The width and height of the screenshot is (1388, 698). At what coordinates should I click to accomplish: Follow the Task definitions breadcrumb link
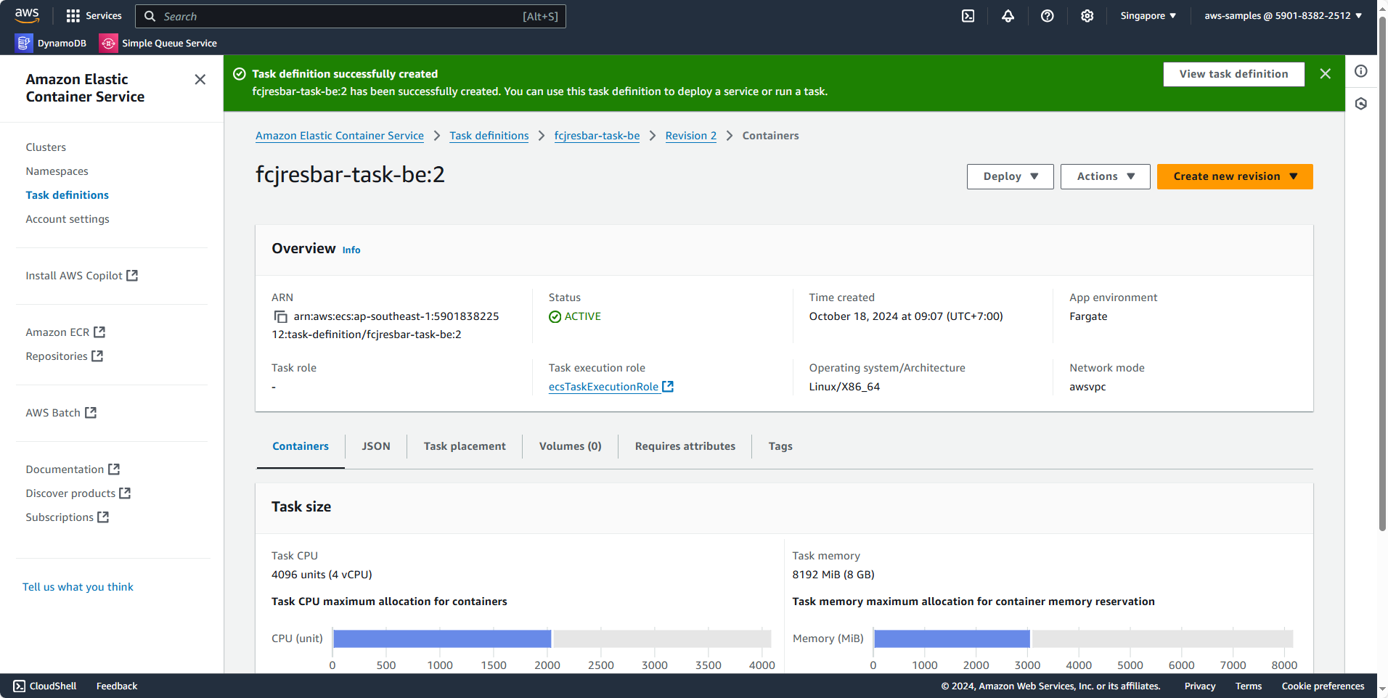pos(489,136)
